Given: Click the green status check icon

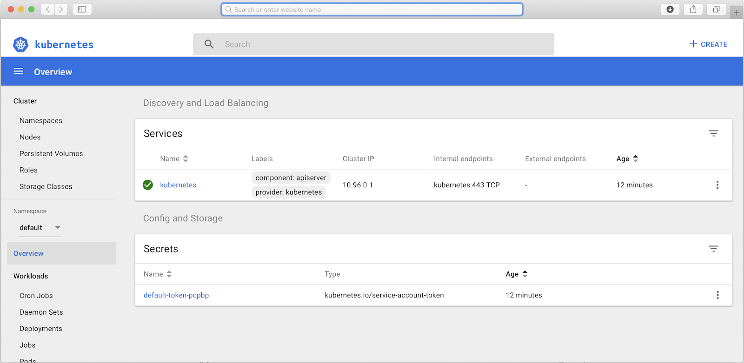Looking at the screenshot, I should click(148, 185).
